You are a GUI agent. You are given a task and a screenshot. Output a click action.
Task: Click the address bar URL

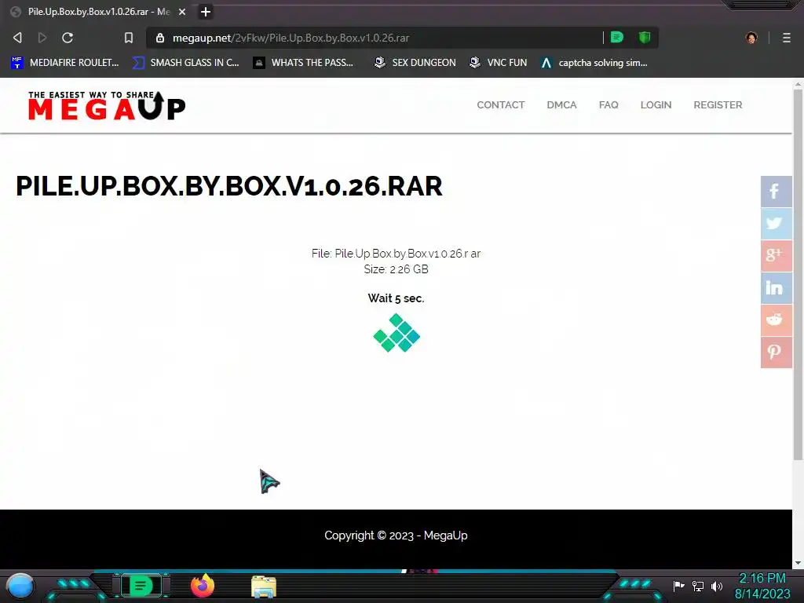point(291,38)
